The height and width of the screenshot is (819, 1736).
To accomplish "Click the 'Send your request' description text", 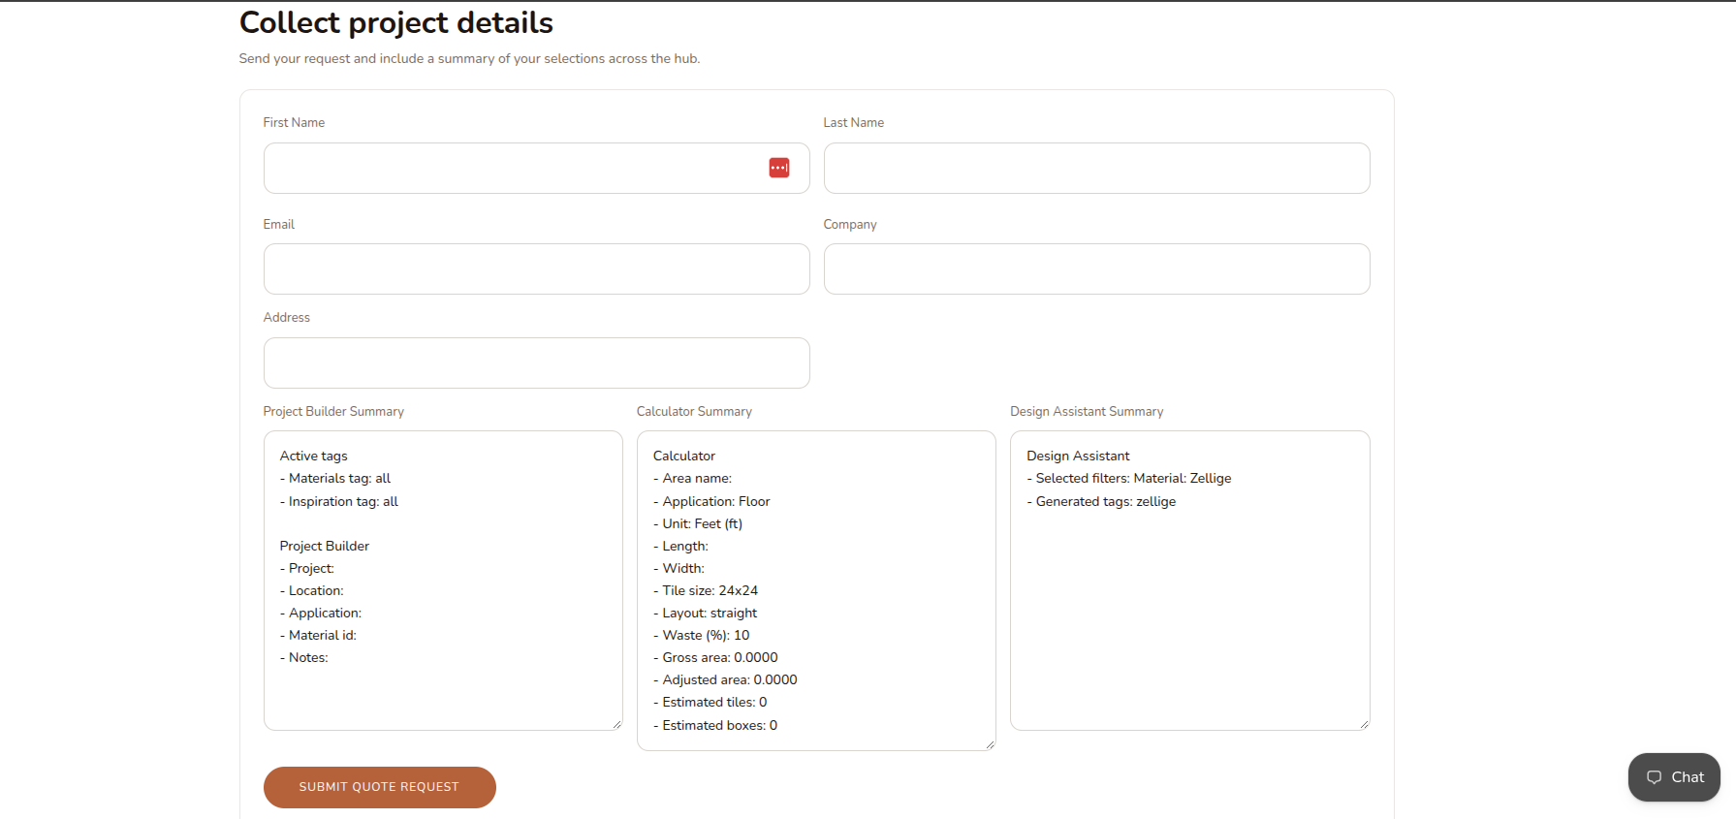I will [469, 59].
